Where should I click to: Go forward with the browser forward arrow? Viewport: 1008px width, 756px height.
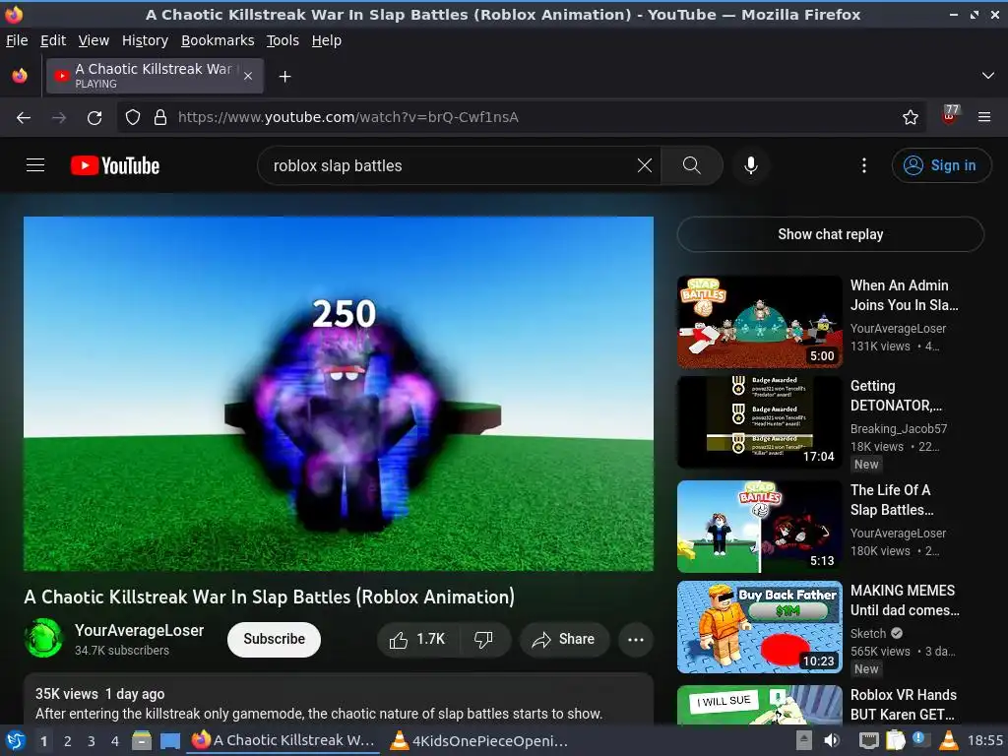point(59,118)
